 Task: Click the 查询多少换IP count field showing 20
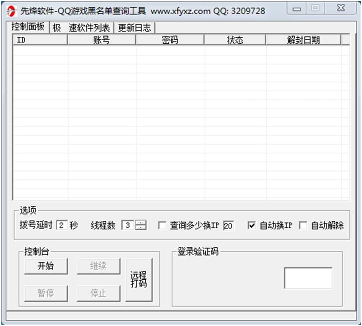tap(228, 226)
